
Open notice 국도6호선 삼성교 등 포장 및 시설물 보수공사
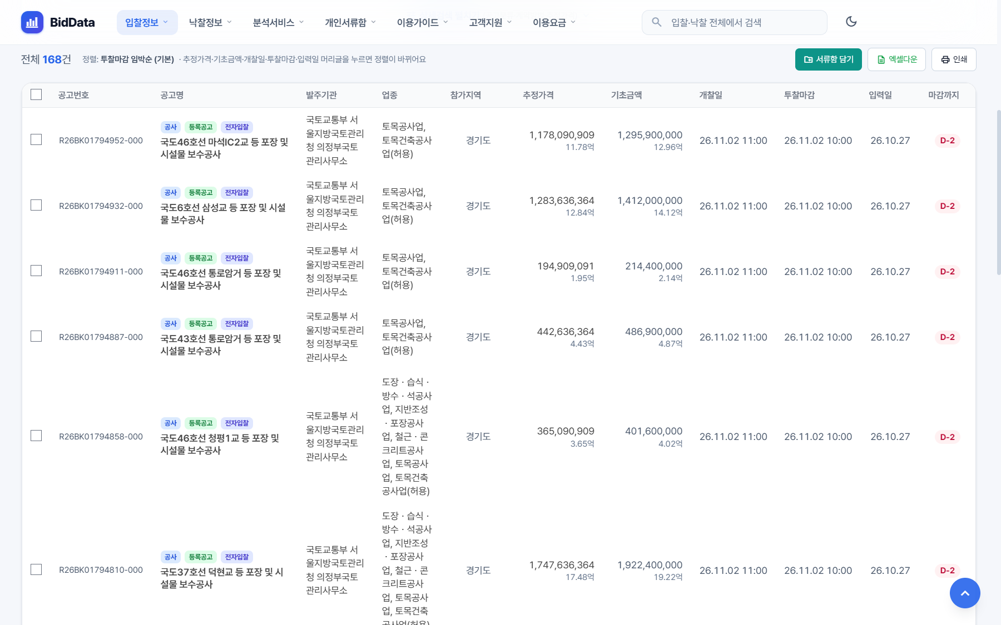(x=223, y=213)
